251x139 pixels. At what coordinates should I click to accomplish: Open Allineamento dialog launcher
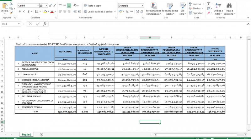[x=115, y=18]
